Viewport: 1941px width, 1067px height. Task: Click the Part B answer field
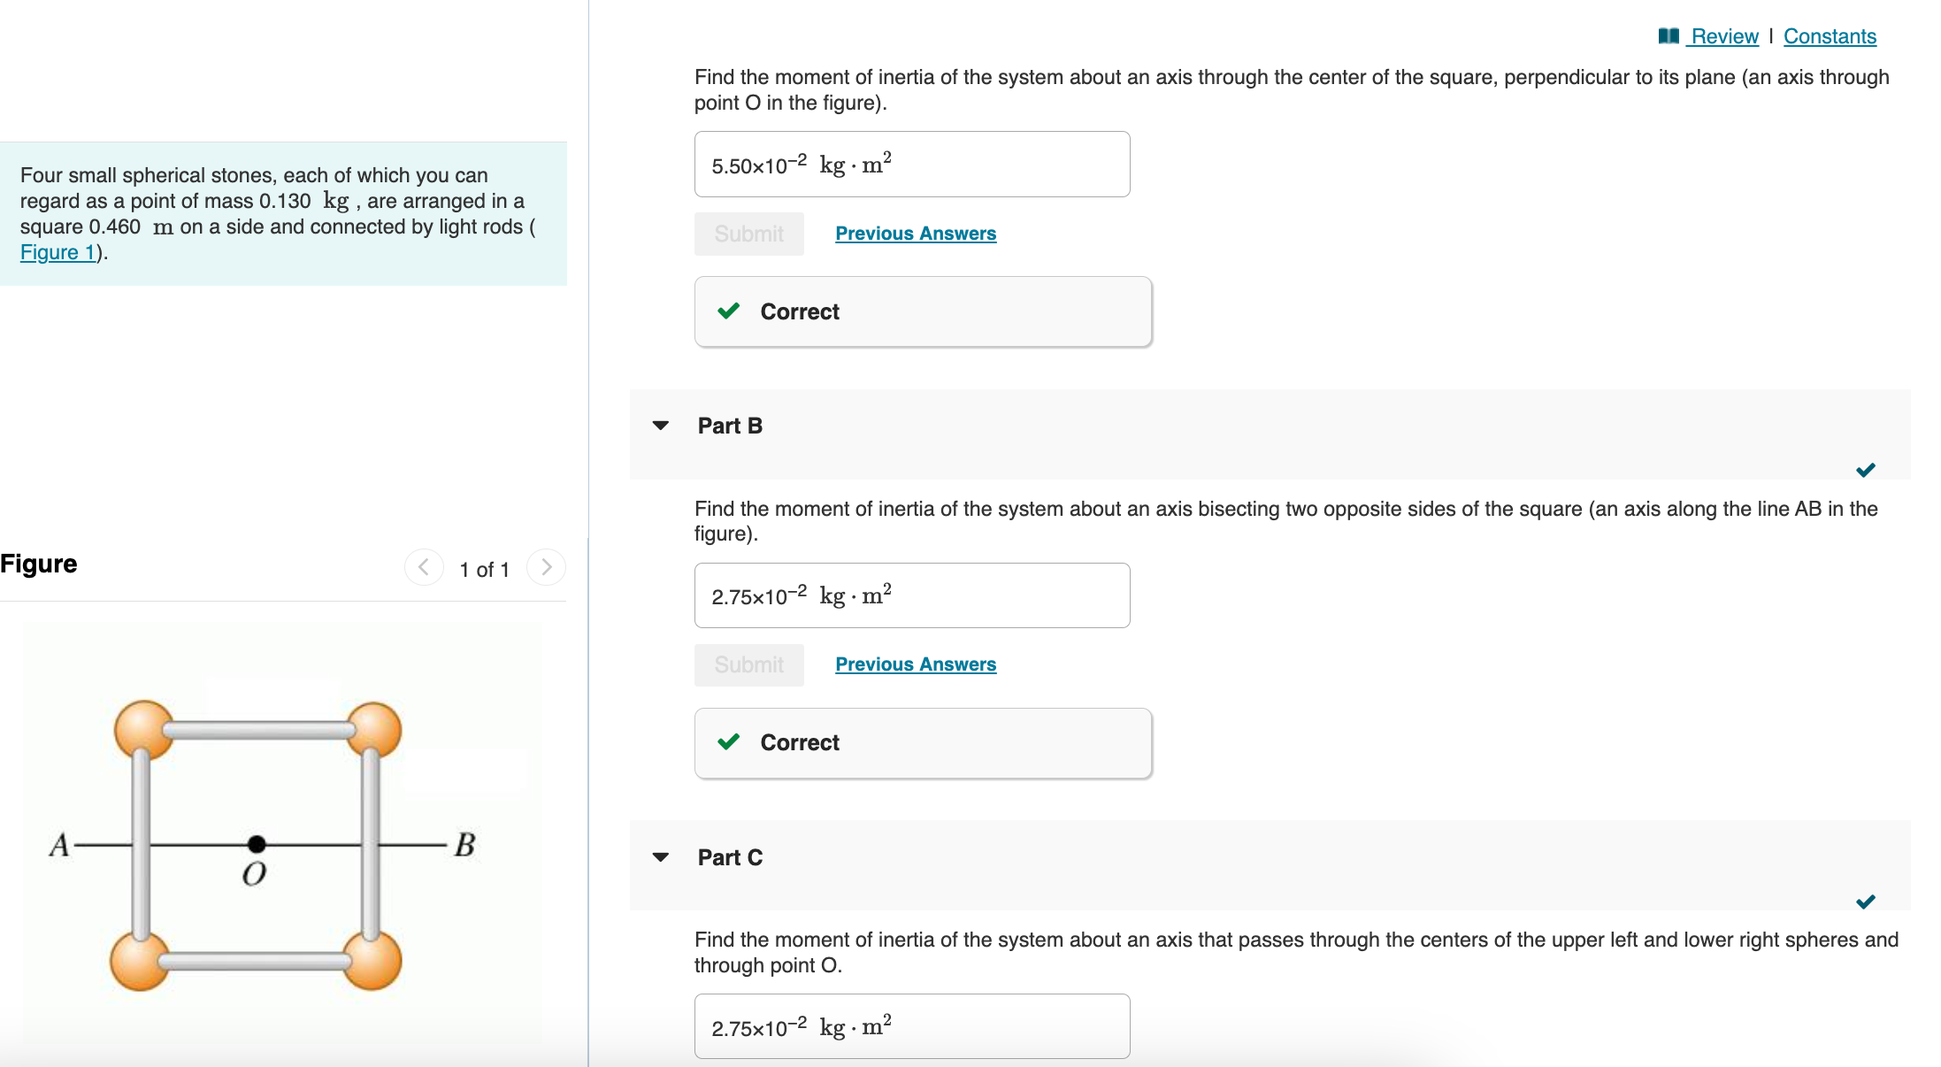click(x=911, y=595)
